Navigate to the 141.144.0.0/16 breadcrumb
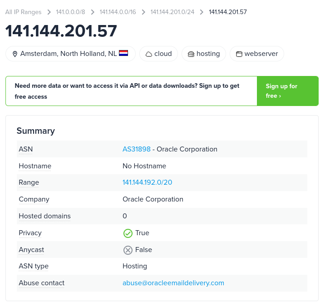This screenshot has height=308, width=325. click(x=118, y=12)
